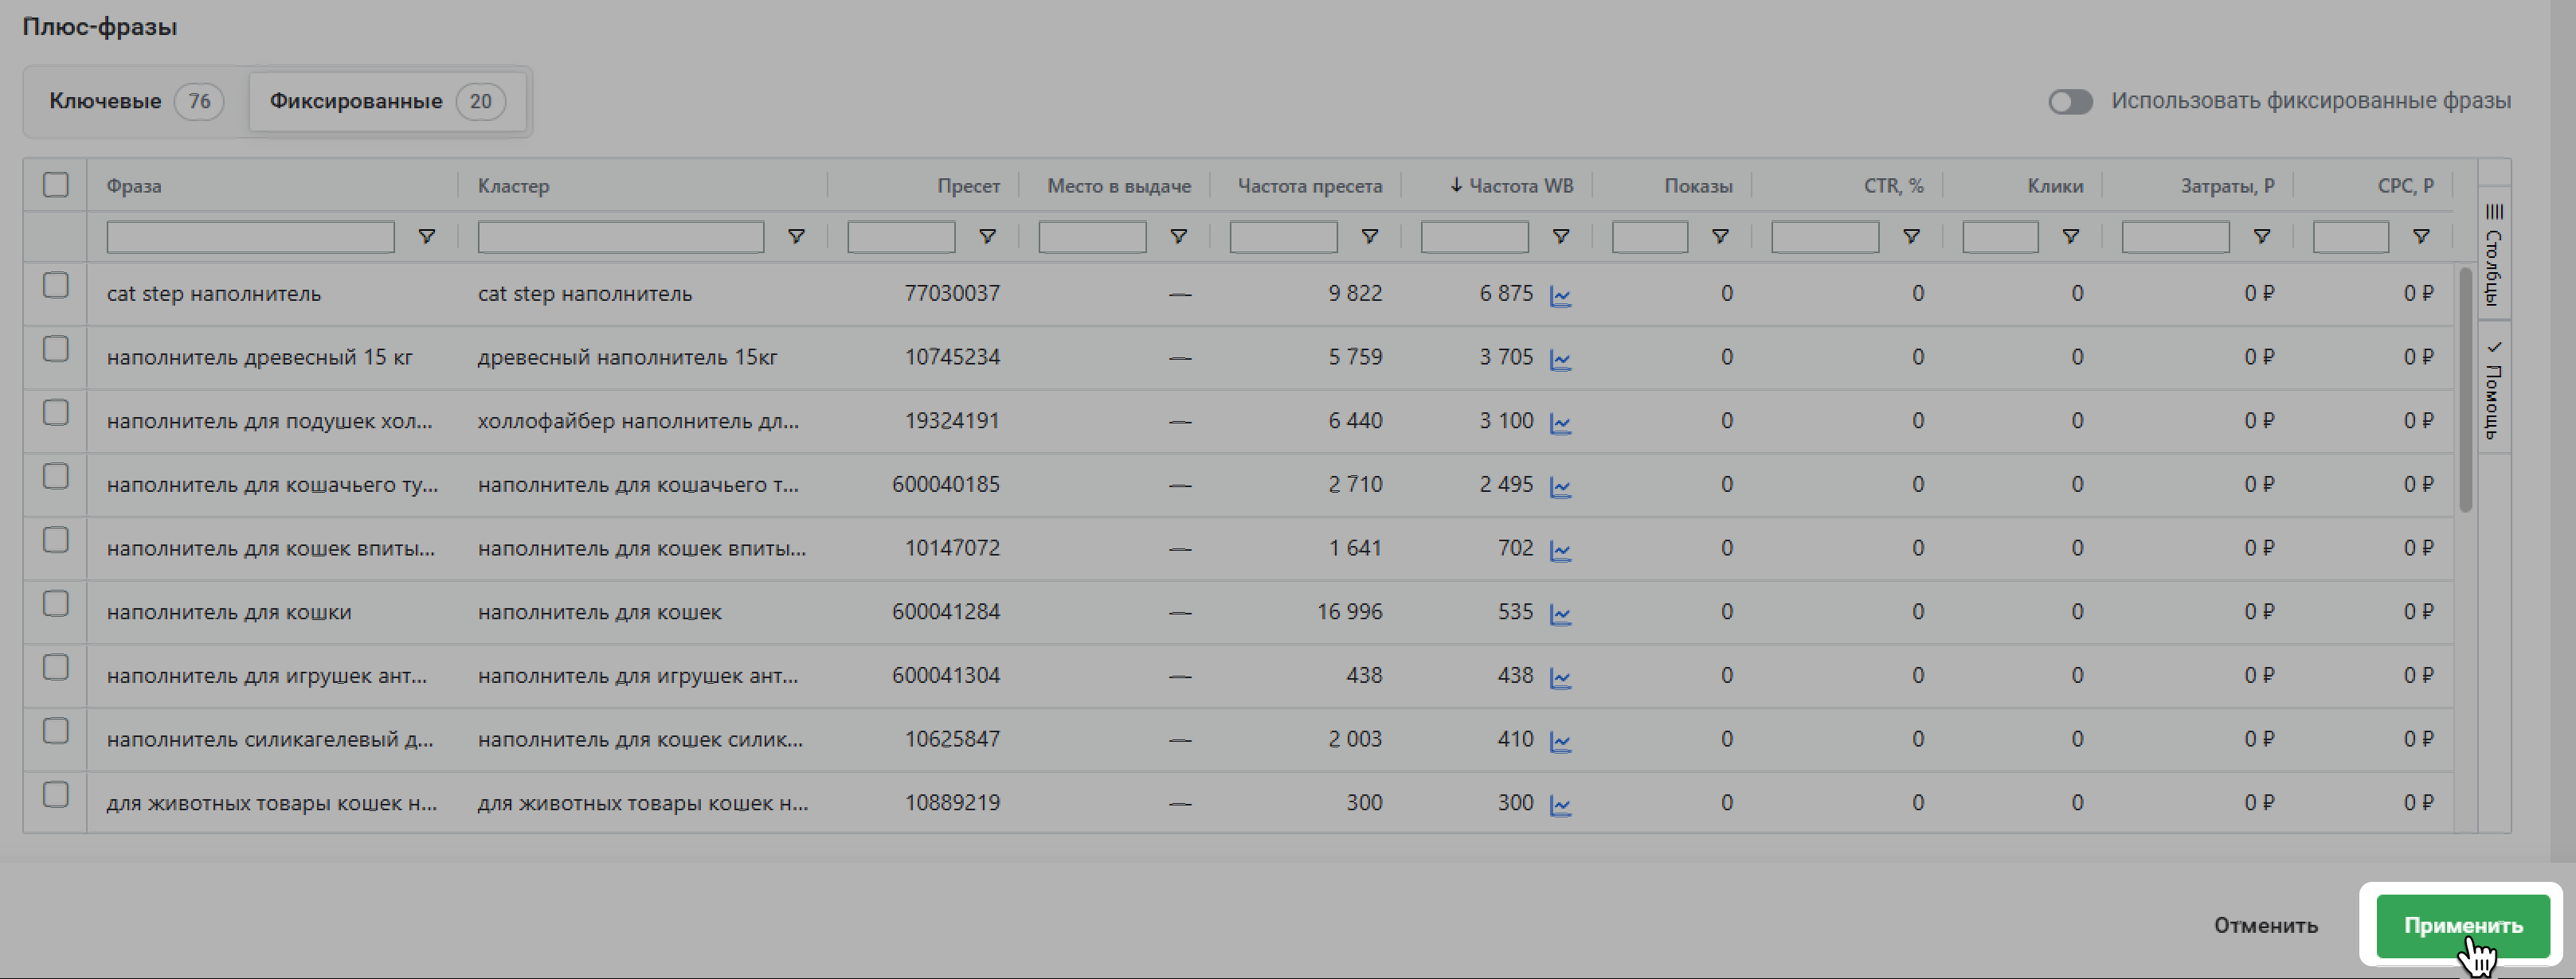Open chart icon in наполнитель для игрушек row
The height and width of the screenshot is (979, 2576).
tap(1560, 678)
